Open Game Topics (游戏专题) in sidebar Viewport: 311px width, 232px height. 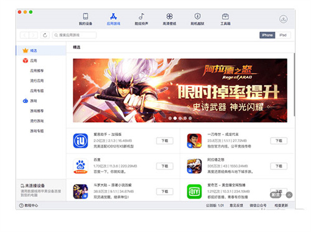(x=37, y=131)
